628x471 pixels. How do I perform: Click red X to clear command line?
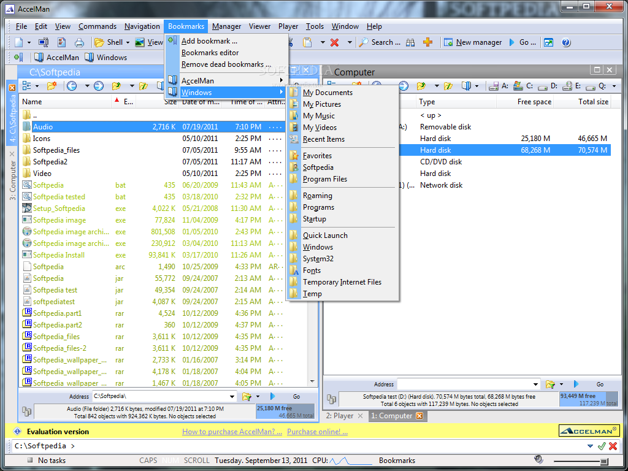tap(613, 446)
